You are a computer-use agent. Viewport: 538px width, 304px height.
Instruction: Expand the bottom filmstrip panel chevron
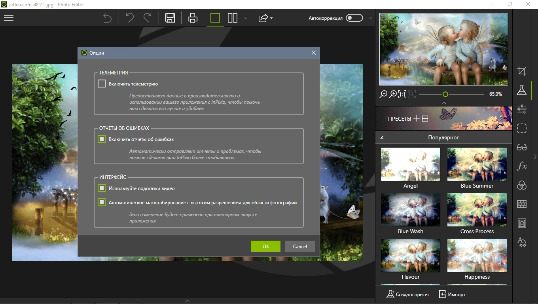pos(188,301)
